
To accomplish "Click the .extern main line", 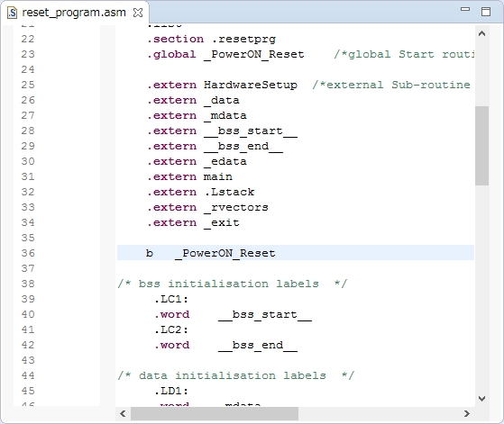I will (x=189, y=176).
